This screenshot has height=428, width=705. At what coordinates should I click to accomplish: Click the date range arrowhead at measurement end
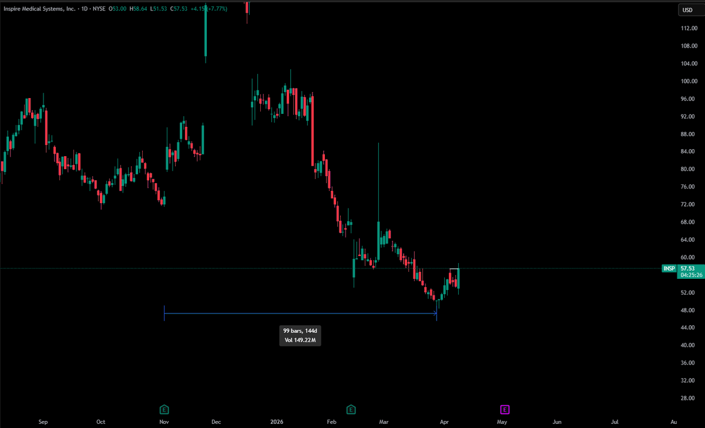tap(435, 314)
